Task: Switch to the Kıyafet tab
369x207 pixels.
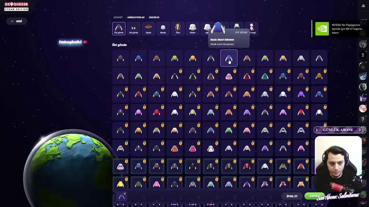Action: (118, 17)
